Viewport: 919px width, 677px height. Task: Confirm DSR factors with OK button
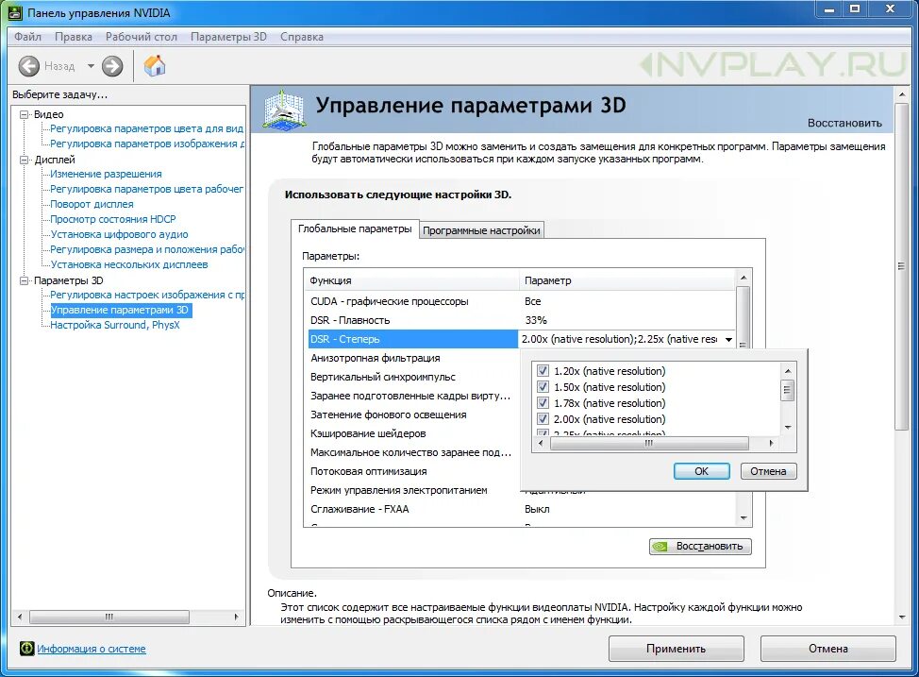point(702,471)
